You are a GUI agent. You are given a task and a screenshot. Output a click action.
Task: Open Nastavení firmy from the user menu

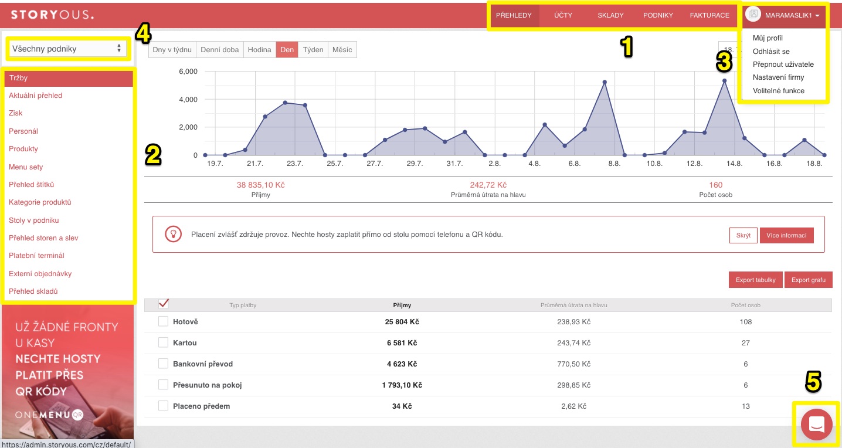coord(778,77)
